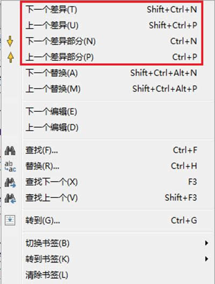Screen dimensions: 215x284
Task: Choose 下一个差异部分(N) entry
Action: (111, 41)
